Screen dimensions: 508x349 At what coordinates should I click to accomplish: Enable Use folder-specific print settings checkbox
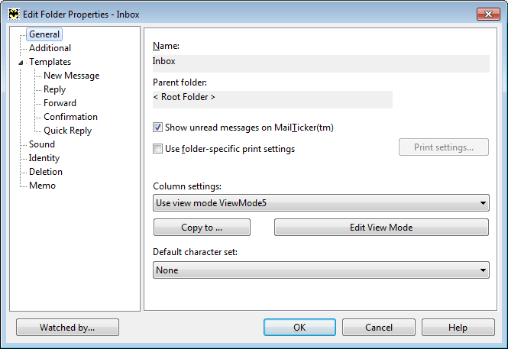(157, 149)
